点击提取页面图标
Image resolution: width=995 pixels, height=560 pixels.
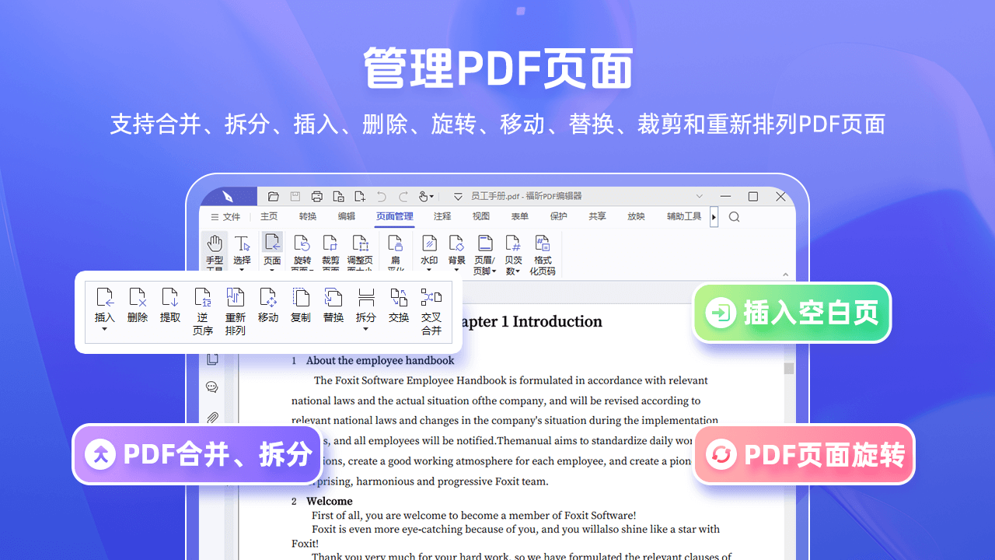point(170,298)
